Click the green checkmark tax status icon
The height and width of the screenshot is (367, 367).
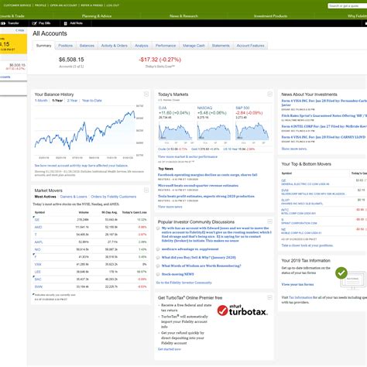(341, 273)
